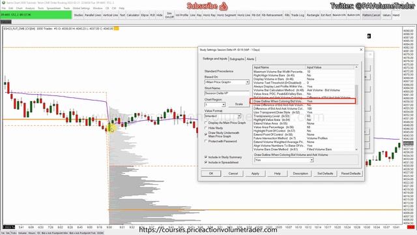Select the Transparency Level input row
The height and width of the screenshot is (235, 417).
304,116
